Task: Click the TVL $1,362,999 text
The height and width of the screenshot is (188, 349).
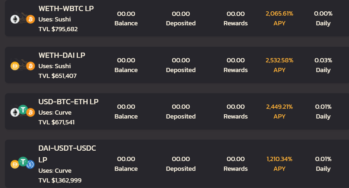Action: click(60, 180)
